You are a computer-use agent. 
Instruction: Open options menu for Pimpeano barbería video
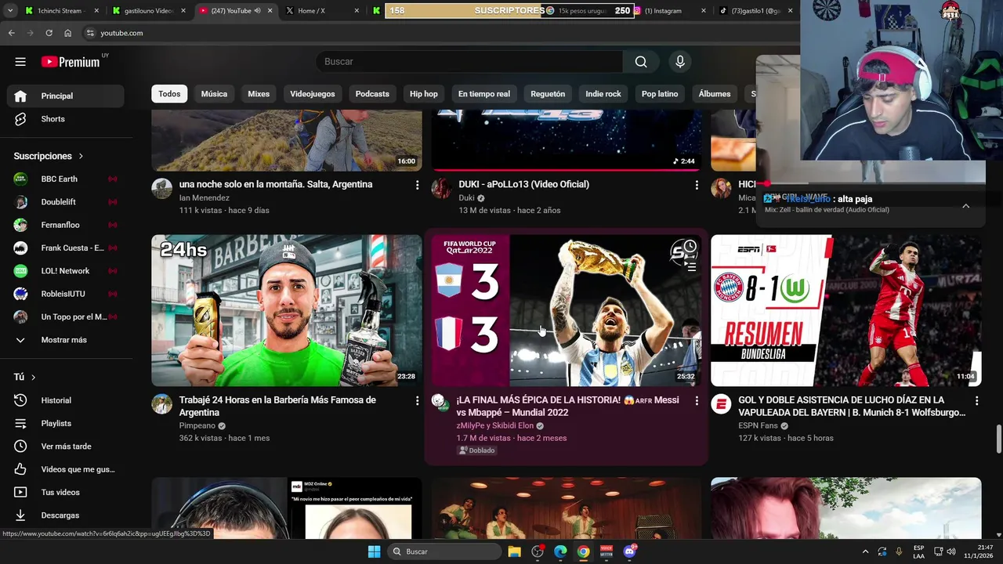point(417,400)
